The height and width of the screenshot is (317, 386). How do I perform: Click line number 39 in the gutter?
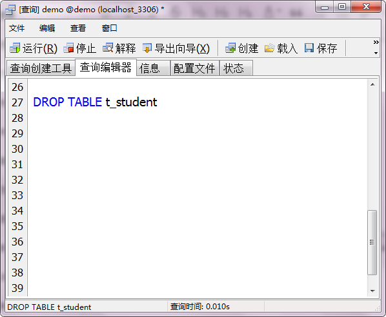(x=17, y=288)
